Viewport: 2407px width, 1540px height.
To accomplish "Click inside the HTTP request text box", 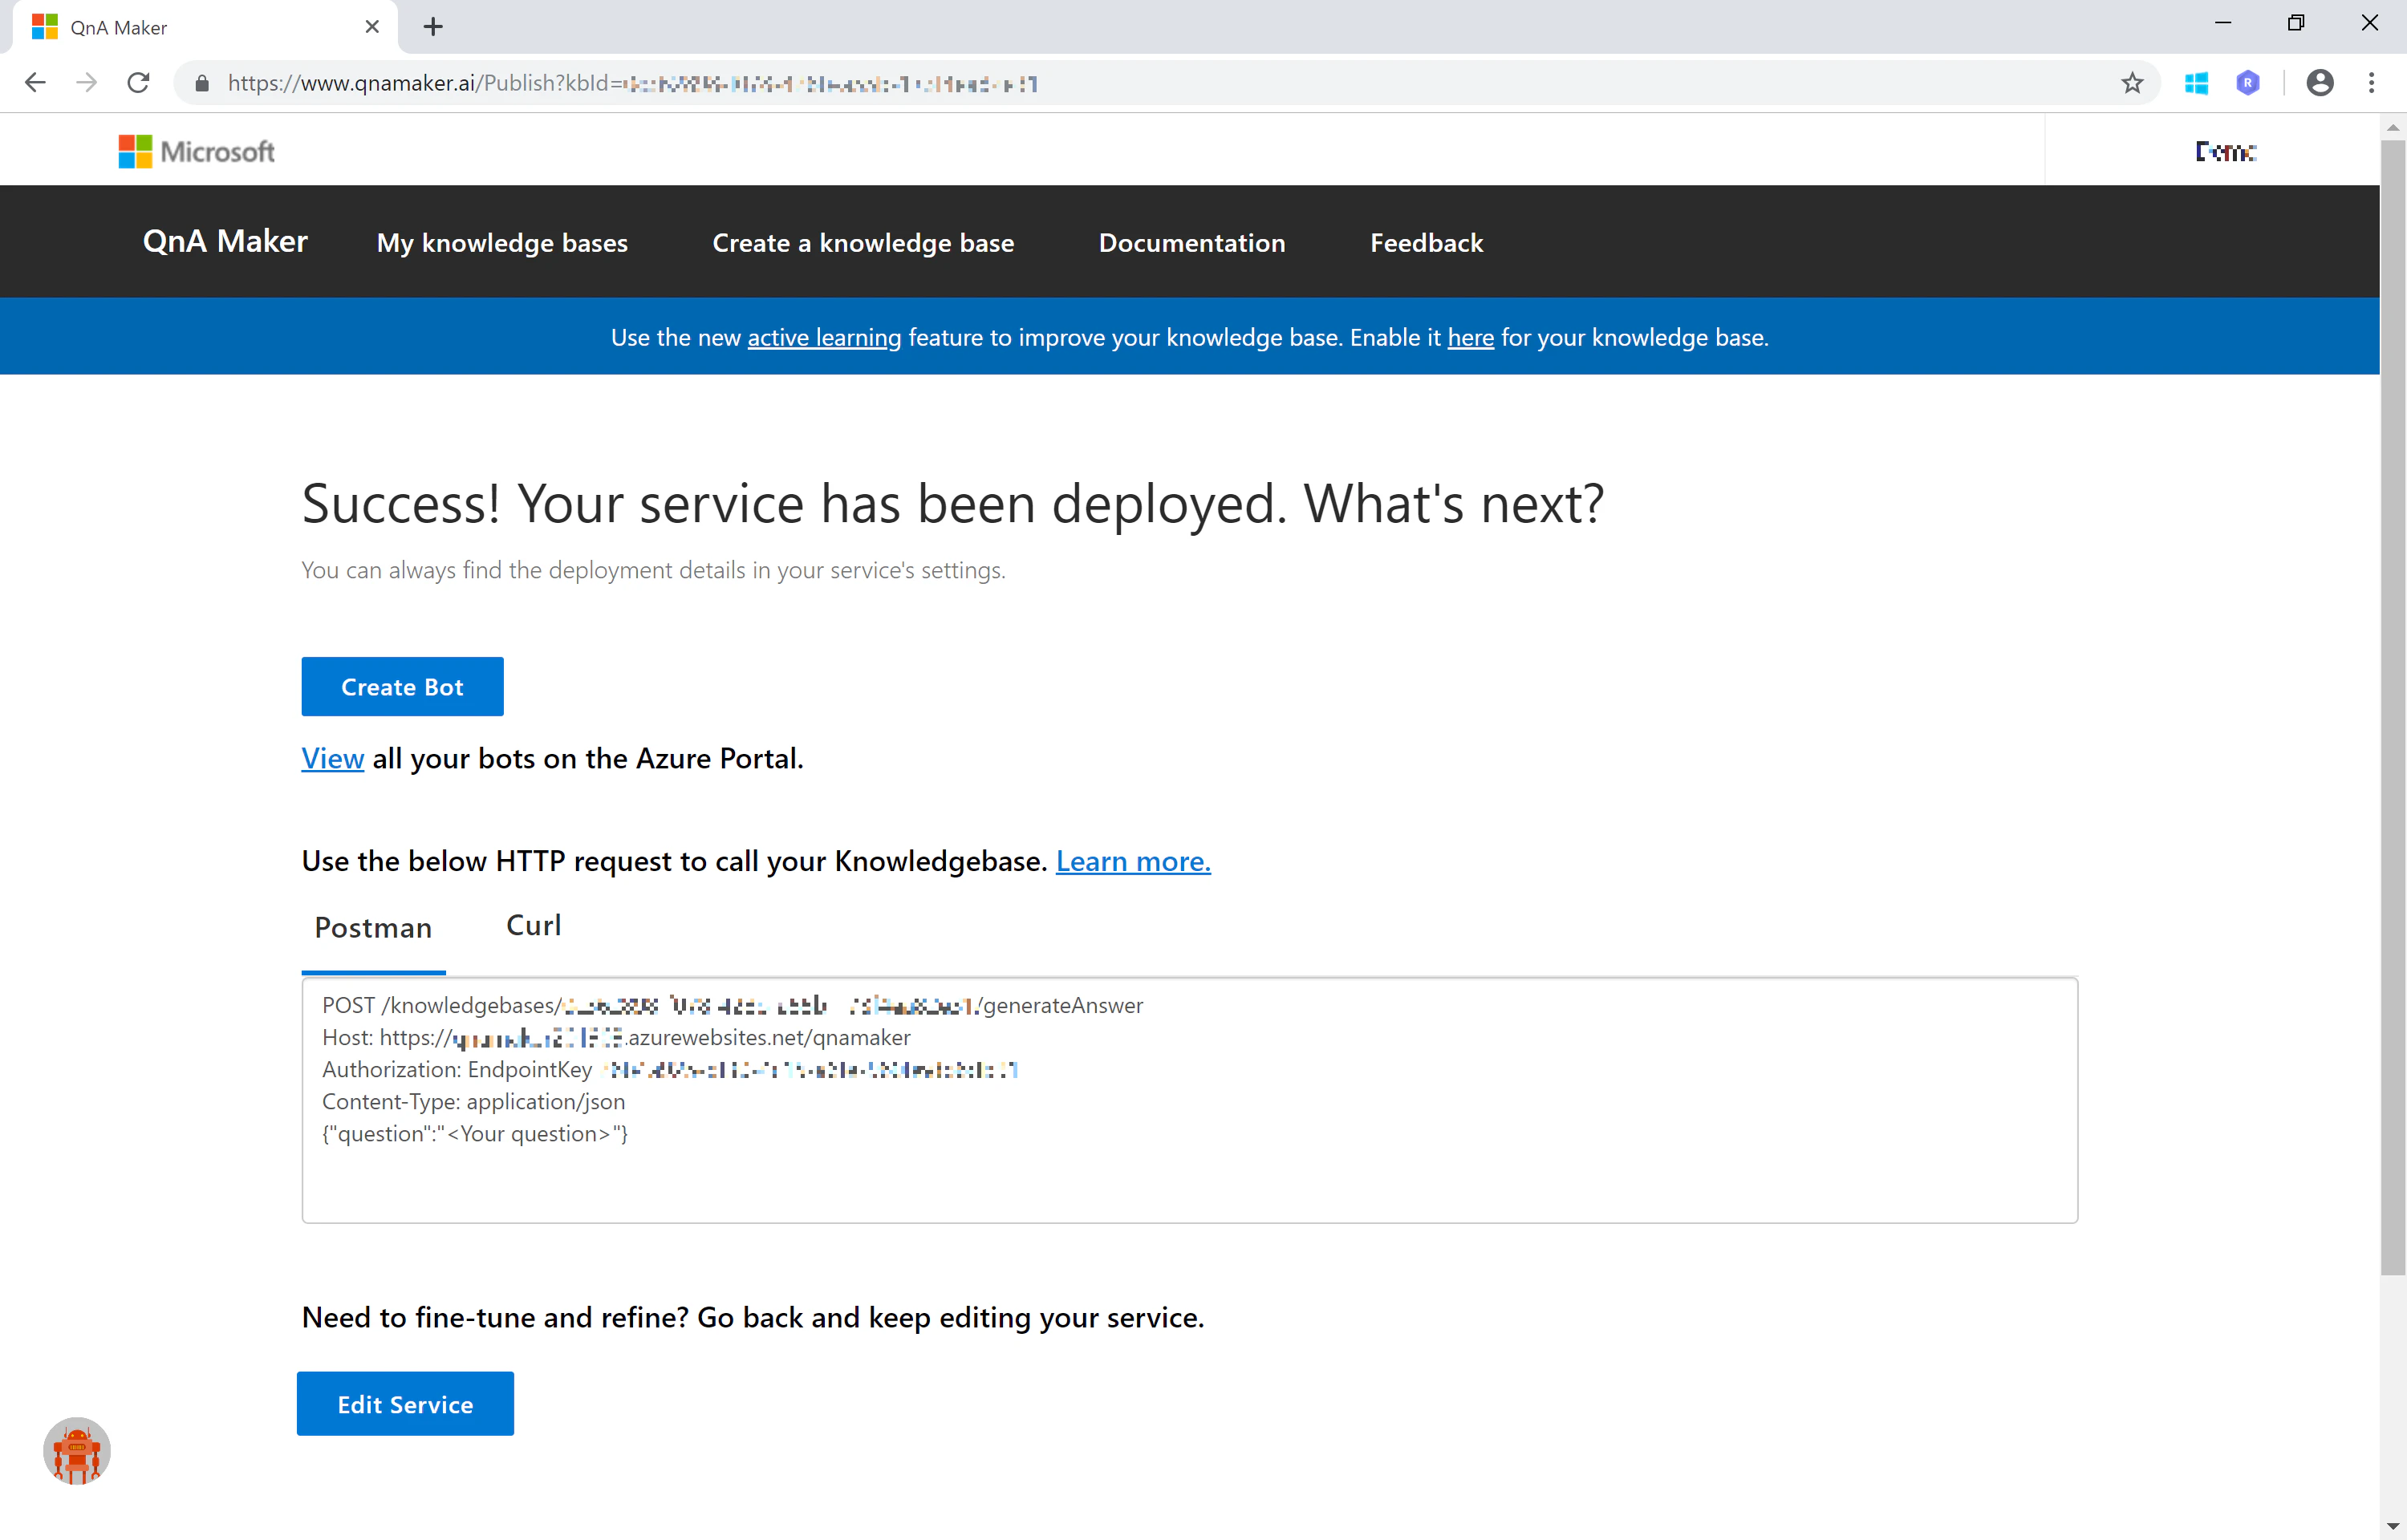I will coord(1189,1100).
